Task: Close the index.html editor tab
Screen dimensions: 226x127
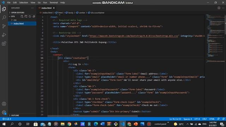Action: 54,8
